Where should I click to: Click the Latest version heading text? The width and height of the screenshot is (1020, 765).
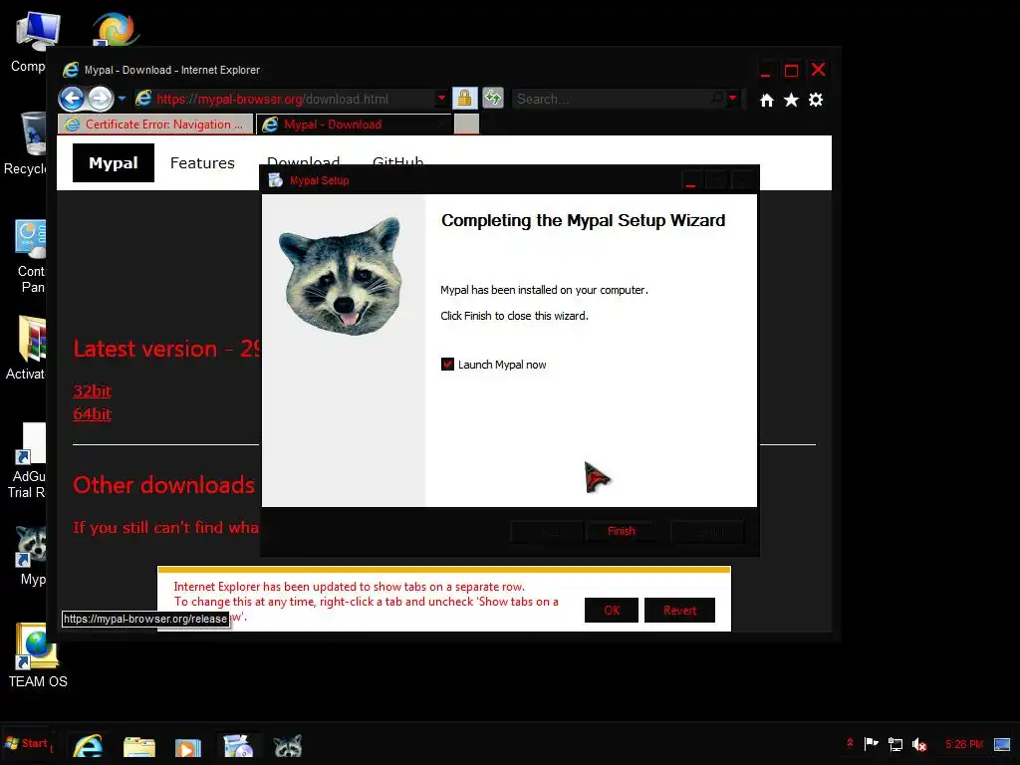click(166, 350)
